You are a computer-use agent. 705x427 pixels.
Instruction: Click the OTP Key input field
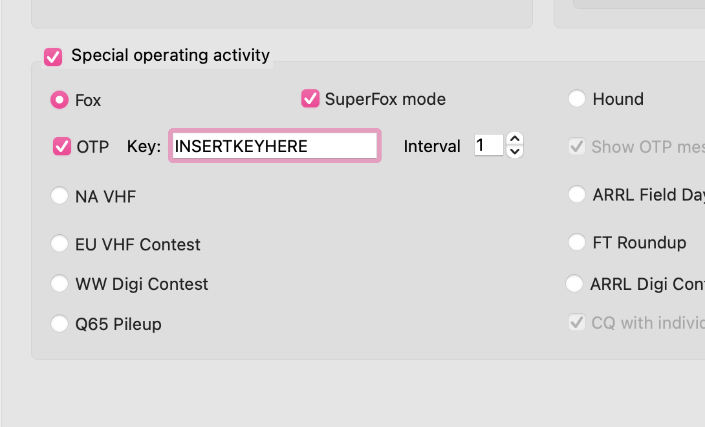click(x=275, y=146)
